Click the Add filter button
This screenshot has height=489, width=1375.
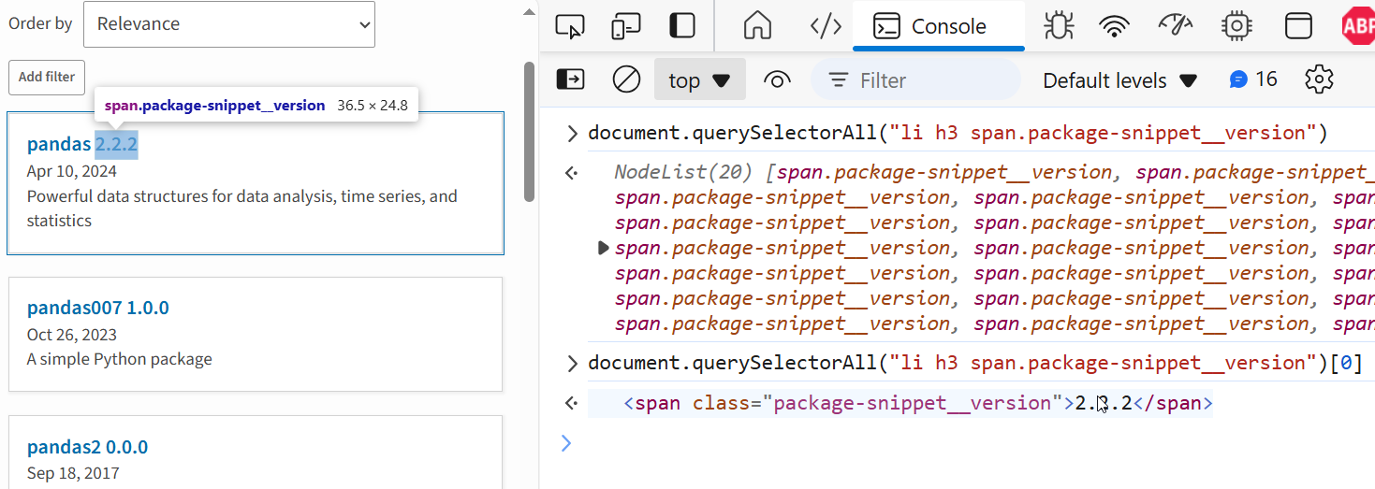47,77
